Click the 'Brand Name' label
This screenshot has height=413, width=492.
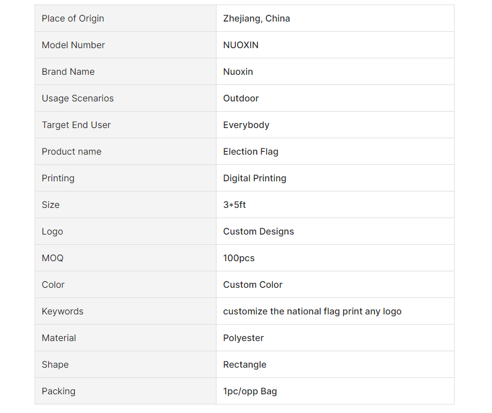coord(68,72)
